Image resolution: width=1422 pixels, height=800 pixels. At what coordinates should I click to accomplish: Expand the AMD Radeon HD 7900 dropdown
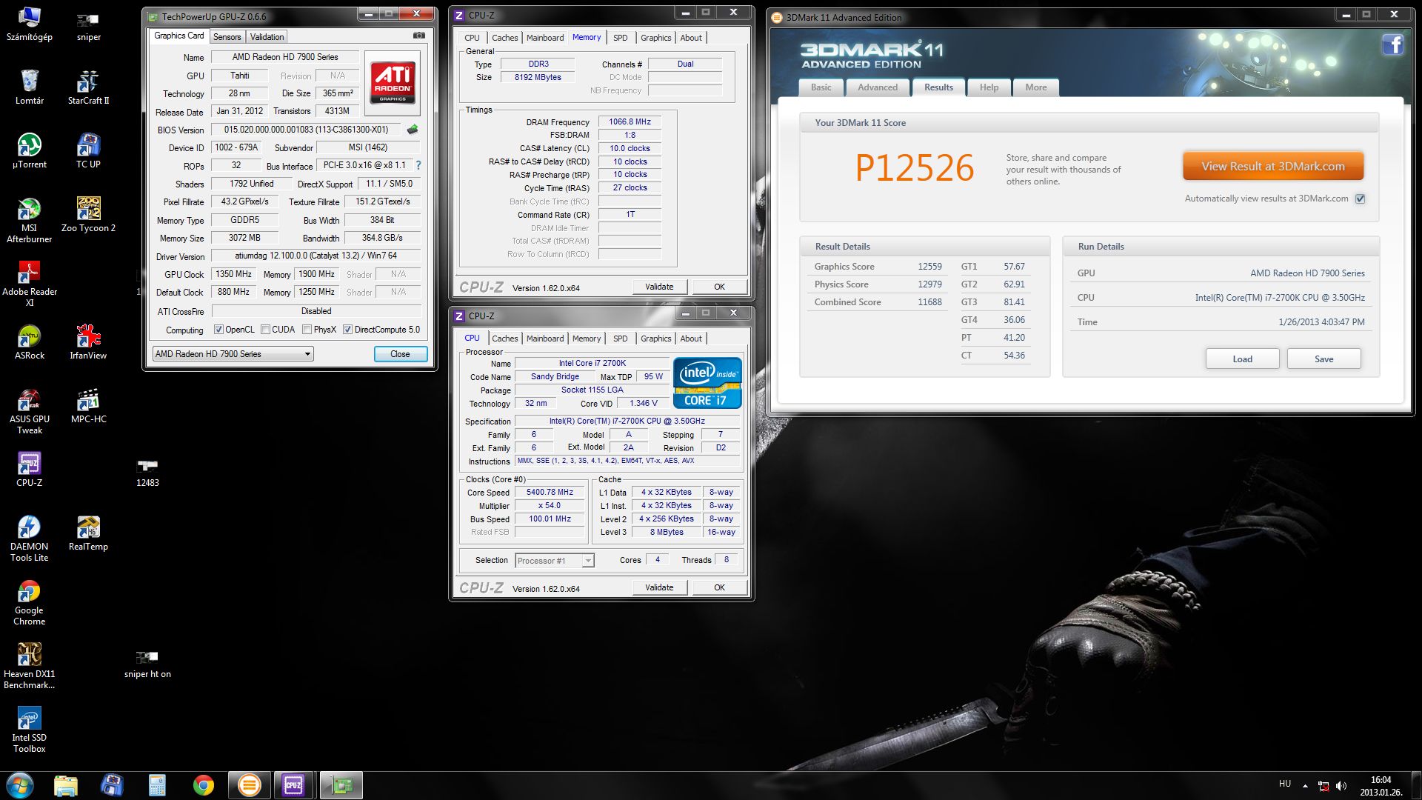point(307,354)
